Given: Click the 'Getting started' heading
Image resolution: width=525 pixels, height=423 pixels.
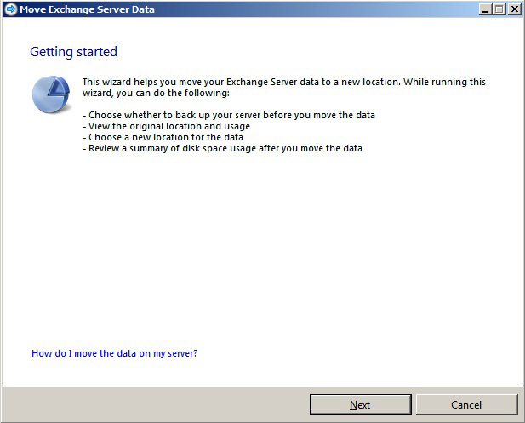Looking at the screenshot, I should pos(73,52).
